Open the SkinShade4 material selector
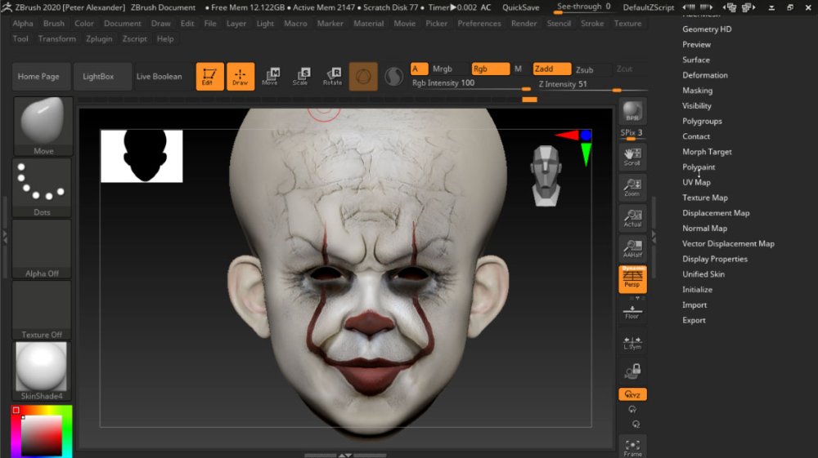The height and width of the screenshot is (458, 818). click(x=42, y=371)
